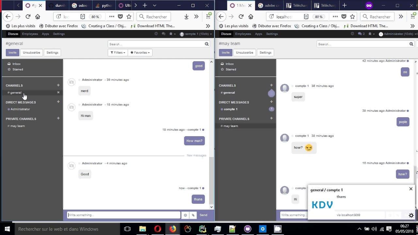The width and height of the screenshot is (418, 235).
Task: Attach a file in left window composer
Action: tap(193, 215)
